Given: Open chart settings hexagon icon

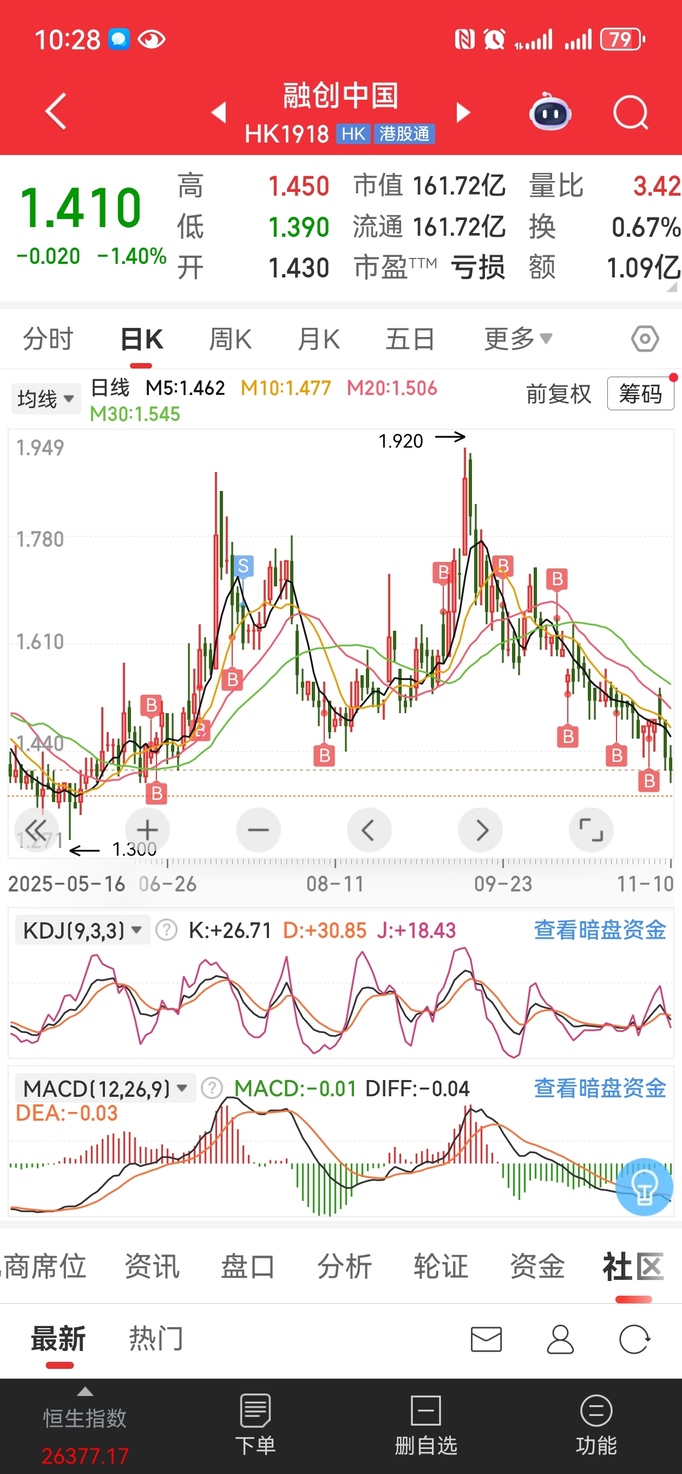Looking at the screenshot, I should click(645, 339).
